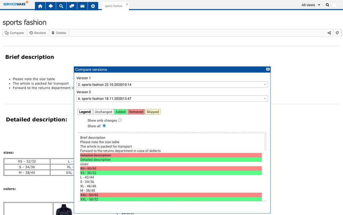Open the chat bubbles icon in navigation bar
Viewport: 343px width, 215px height.
pyautogui.click(x=72, y=6)
